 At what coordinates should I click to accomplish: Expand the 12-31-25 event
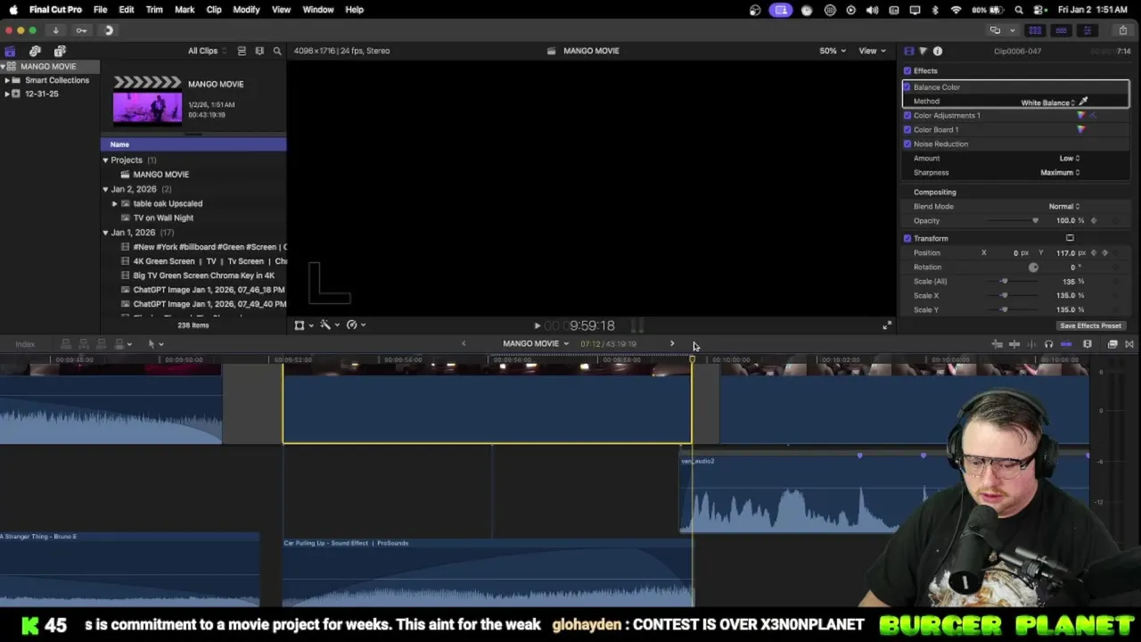click(x=7, y=94)
